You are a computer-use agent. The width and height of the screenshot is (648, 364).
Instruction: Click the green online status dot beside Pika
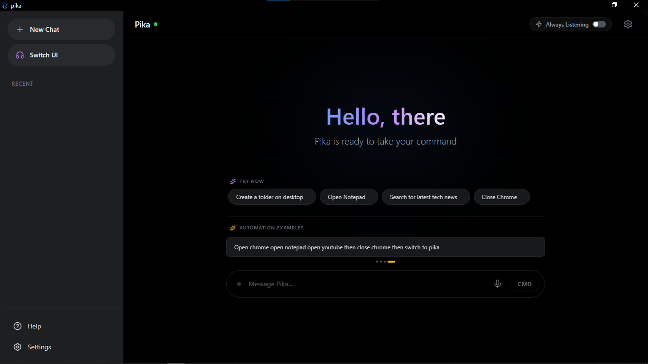(x=156, y=24)
